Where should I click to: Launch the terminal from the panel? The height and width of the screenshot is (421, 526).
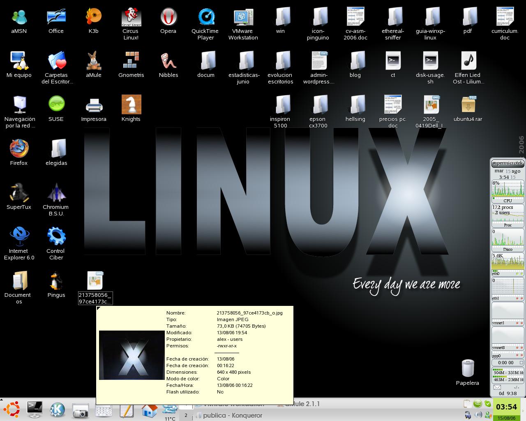35,409
